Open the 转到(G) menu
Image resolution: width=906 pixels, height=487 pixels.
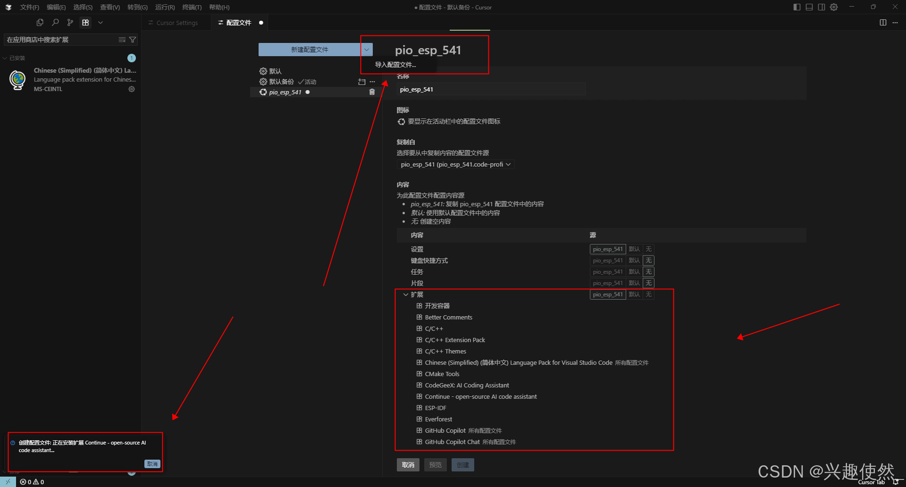137,7
